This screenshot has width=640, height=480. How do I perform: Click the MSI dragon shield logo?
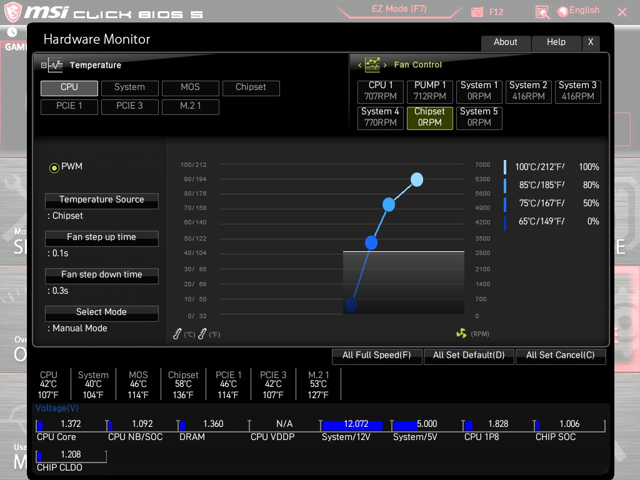[12, 11]
